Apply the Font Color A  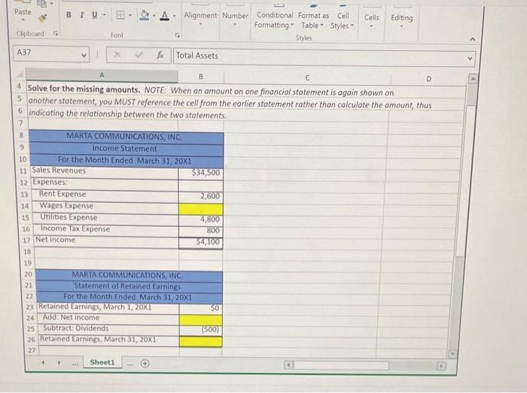[164, 16]
